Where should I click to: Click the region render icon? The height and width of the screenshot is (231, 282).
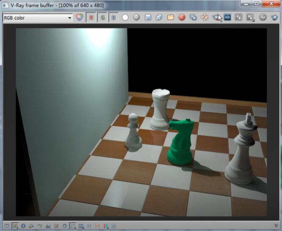[239, 18]
